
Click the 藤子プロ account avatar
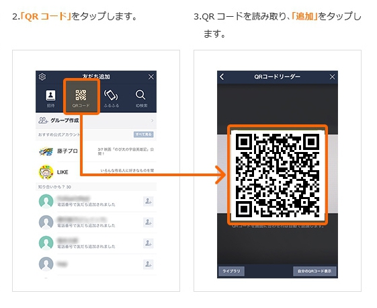[x=46, y=151]
